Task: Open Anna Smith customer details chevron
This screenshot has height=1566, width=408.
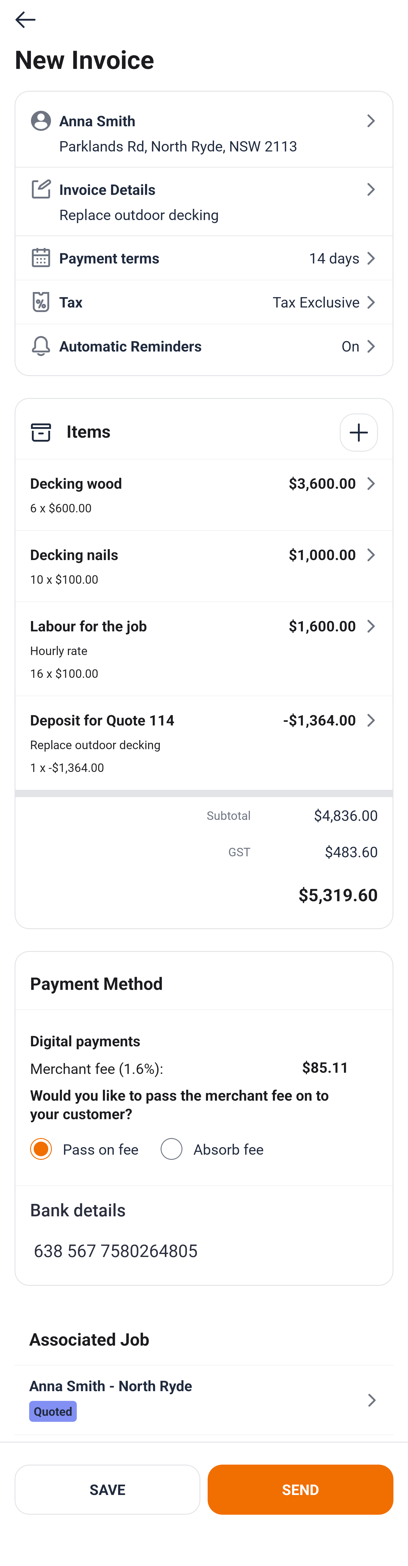Action: 370,121
